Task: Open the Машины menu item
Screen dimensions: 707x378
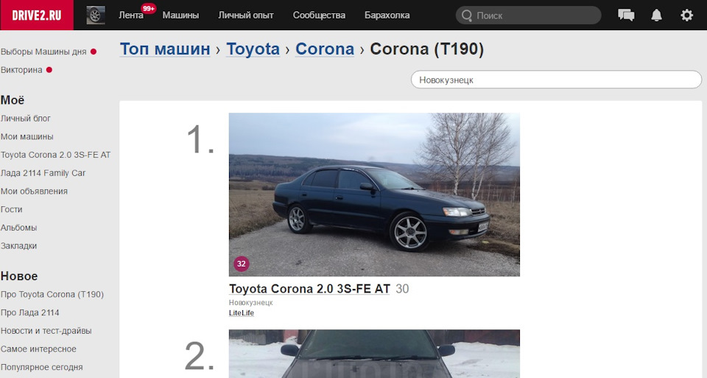Action: pos(180,15)
